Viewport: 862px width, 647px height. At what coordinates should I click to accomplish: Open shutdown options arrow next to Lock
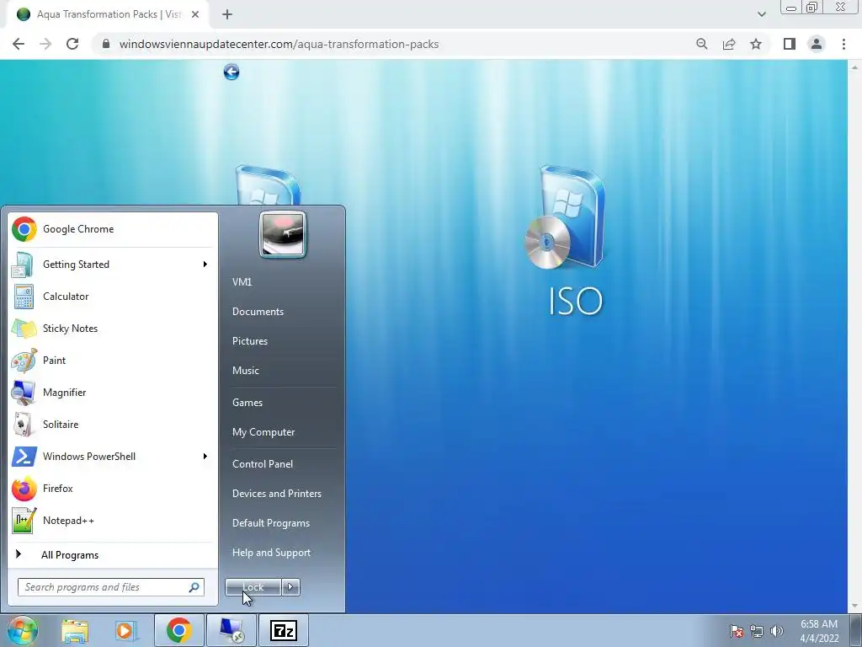pos(290,587)
